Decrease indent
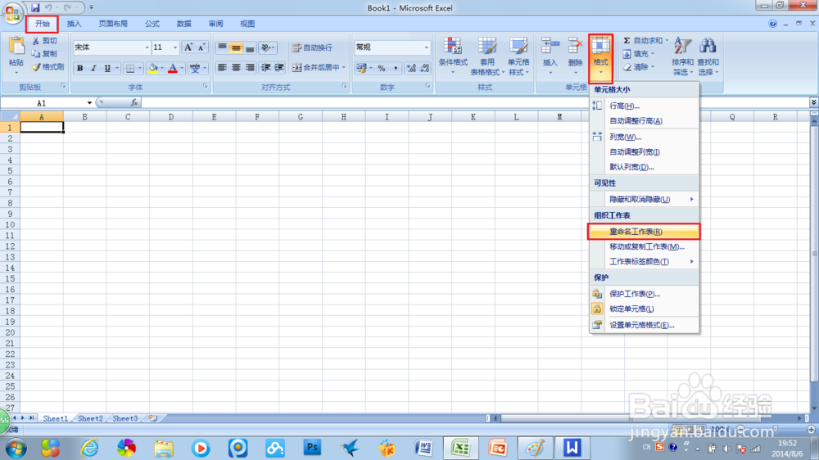This screenshot has height=460, width=819. tap(266, 67)
